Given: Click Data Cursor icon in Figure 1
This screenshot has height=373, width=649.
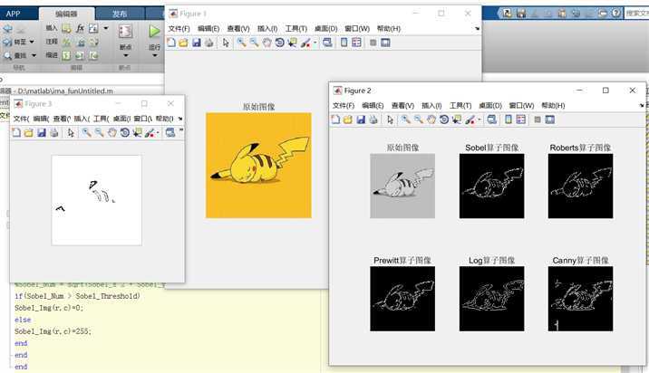Looking at the screenshot, I should tap(293, 43).
